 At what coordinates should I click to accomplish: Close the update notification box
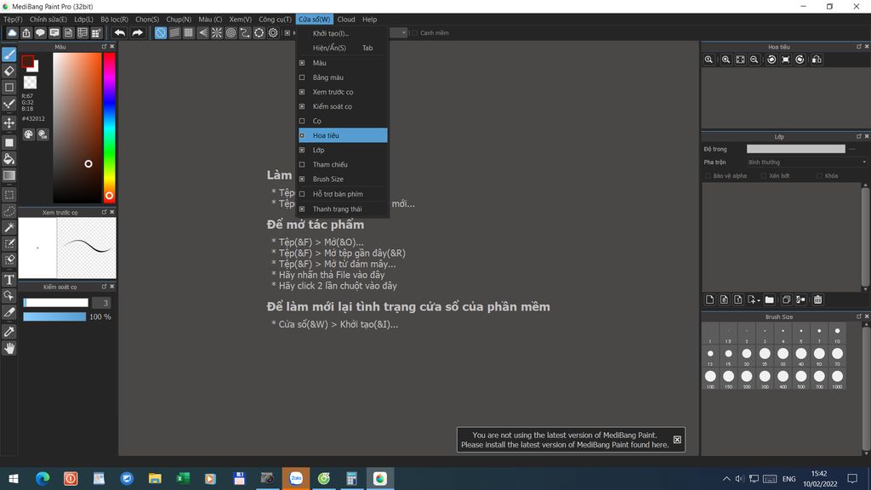tap(677, 440)
